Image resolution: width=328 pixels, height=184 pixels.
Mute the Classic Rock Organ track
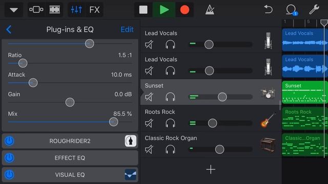tap(149, 149)
